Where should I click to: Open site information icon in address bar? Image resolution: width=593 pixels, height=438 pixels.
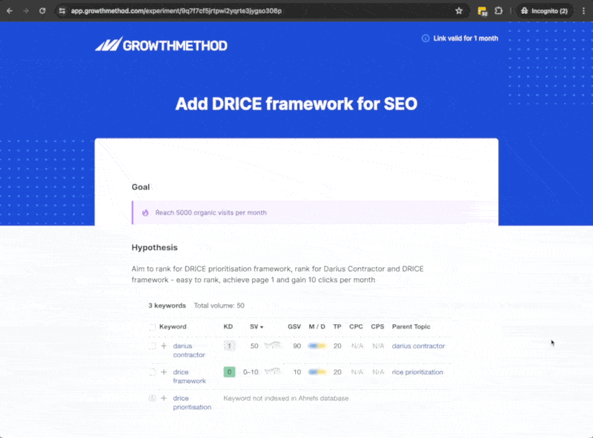tap(62, 11)
